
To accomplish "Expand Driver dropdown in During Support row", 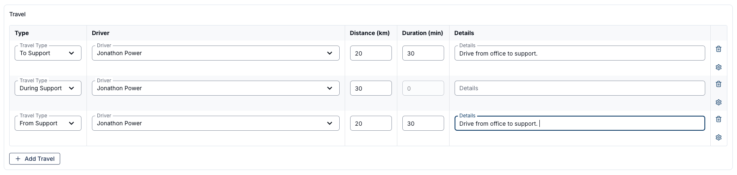I will pos(216,88).
